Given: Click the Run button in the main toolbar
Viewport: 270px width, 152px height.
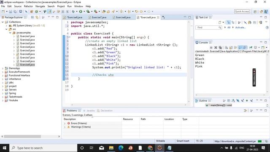Looking at the screenshot, I should pyautogui.click(x=81, y=11).
